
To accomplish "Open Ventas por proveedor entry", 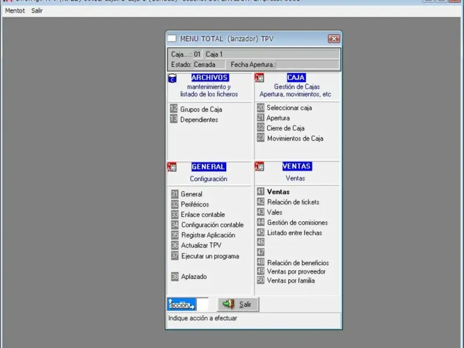I will point(296,271).
